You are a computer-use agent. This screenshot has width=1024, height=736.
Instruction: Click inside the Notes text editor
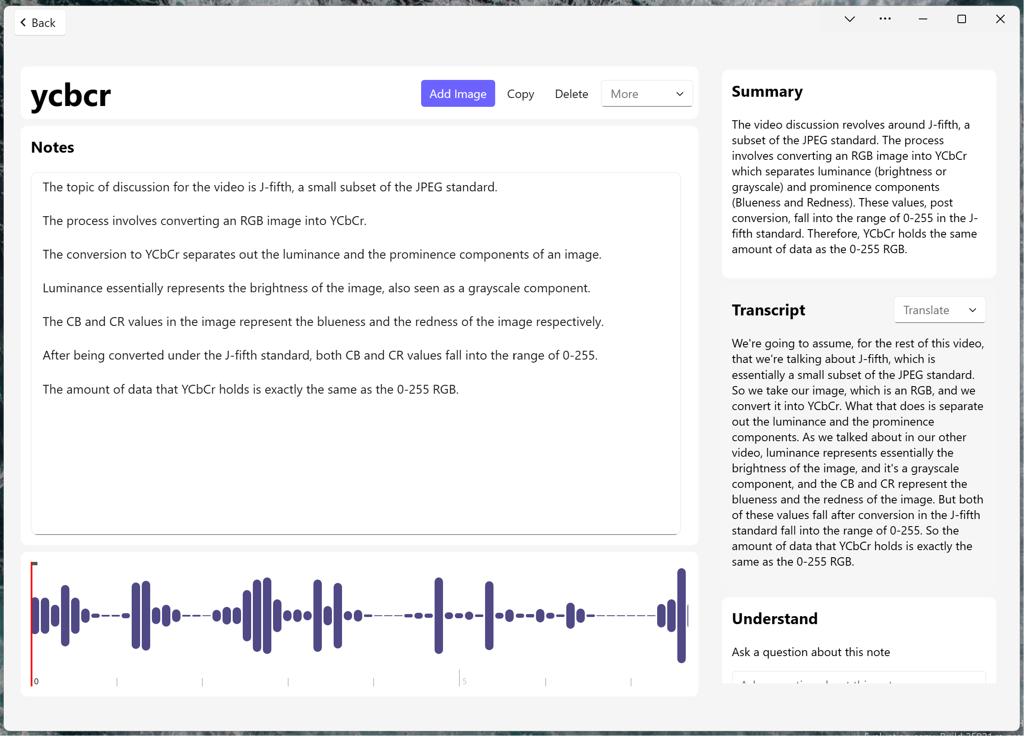(356, 353)
